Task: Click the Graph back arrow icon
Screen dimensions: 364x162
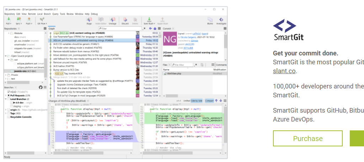Action: tap(150, 28)
